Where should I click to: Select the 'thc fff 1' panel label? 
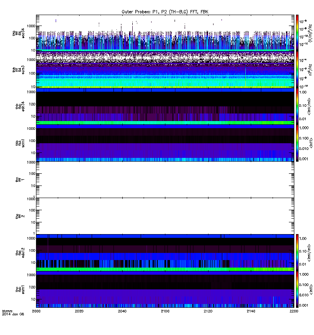tap(20, 180)
